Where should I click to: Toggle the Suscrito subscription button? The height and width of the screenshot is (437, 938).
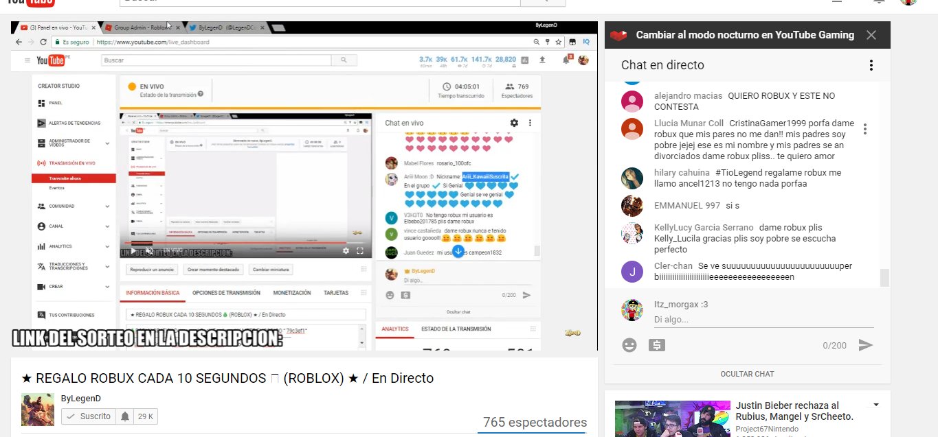click(88, 416)
